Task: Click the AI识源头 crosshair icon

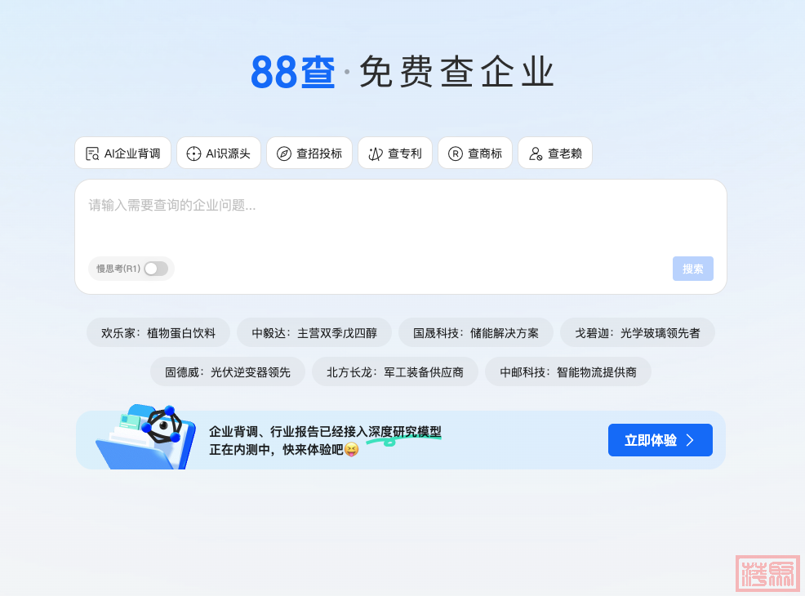Action: 193,153
